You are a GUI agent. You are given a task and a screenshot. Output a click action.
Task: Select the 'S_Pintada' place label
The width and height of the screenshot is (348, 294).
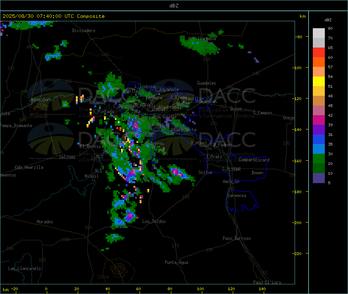coord(103,112)
